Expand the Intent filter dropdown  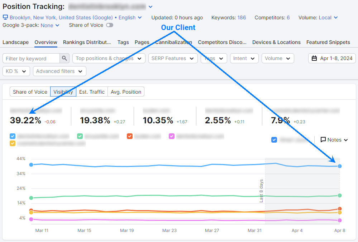tap(244, 58)
